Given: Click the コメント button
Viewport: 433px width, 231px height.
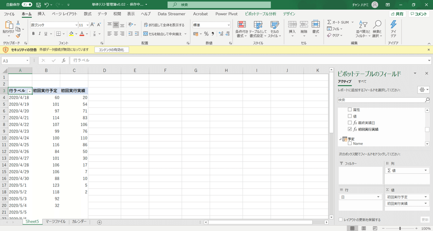Looking at the screenshot, I should point(419,14).
